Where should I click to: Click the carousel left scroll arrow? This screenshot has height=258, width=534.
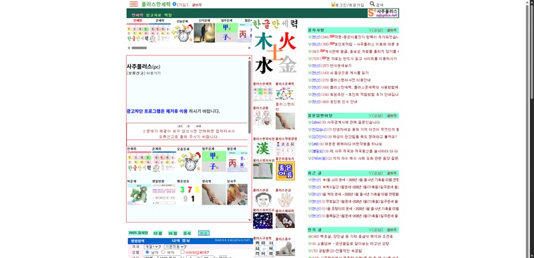pyautogui.click(x=129, y=48)
